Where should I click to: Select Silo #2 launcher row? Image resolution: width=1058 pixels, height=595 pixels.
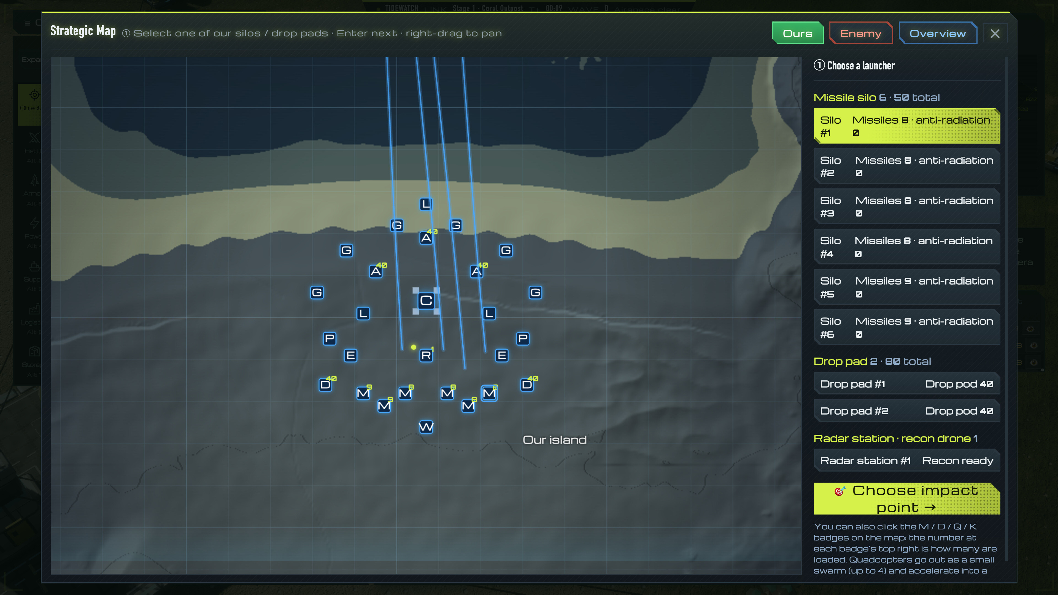[906, 166]
